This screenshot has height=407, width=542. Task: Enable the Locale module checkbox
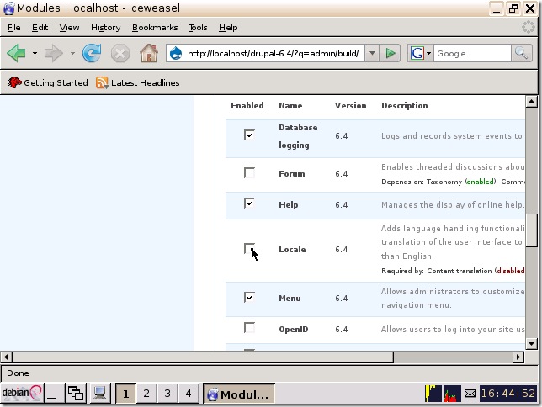click(249, 249)
